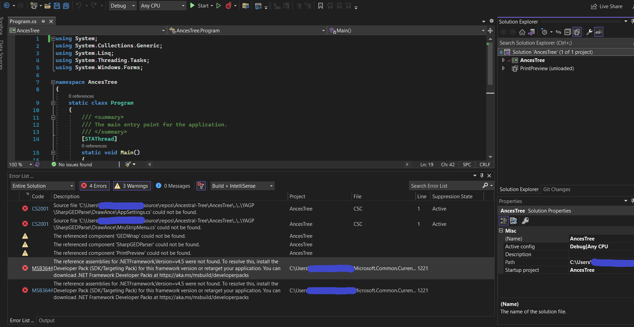Select Categorized view in Properties panel
Viewport: 634px width, 327px height.
(504, 221)
